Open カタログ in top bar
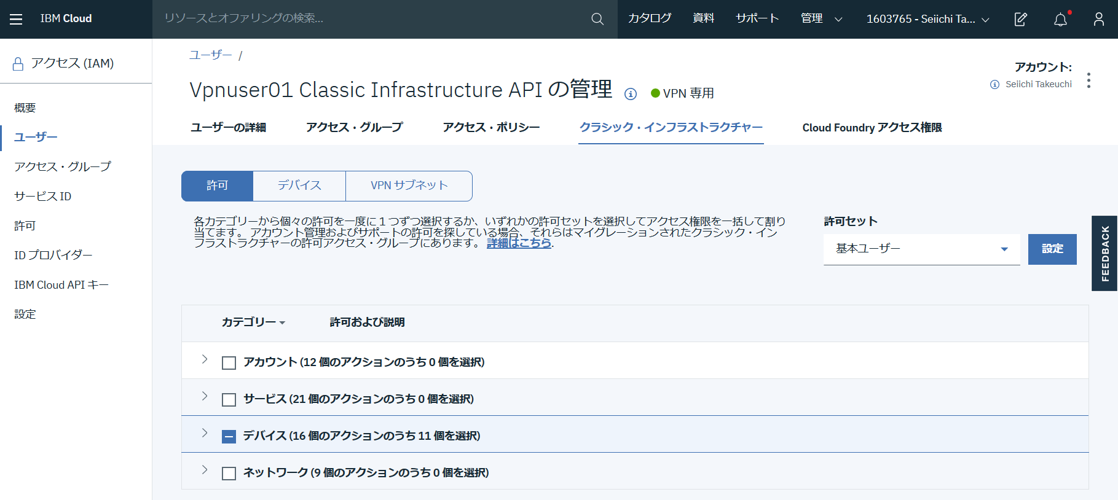The width and height of the screenshot is (1118, 500). pos(650,18)
